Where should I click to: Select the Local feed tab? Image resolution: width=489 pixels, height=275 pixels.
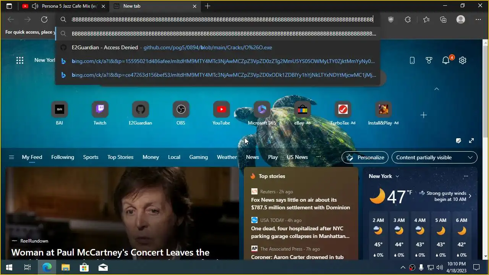tap(174, 157)
